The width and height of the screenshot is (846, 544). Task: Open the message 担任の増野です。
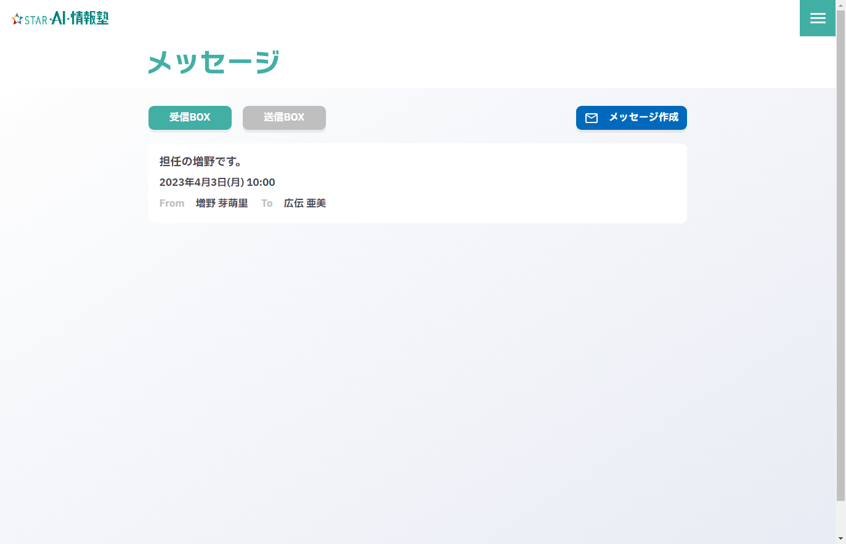[x=201, y=161]
